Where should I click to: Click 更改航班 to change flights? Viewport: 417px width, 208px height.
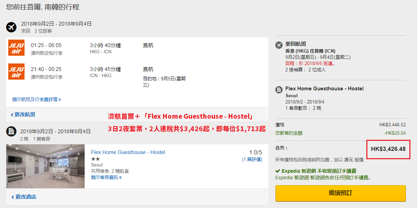(23, 115)
